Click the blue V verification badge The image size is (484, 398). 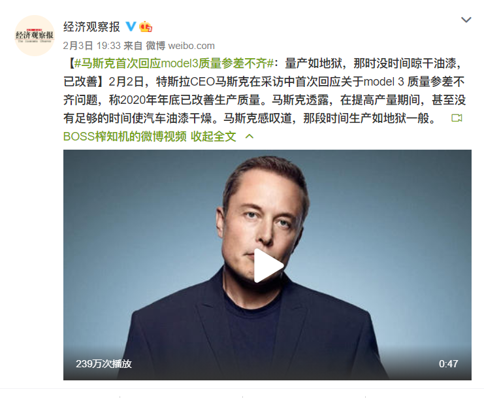[x=131, y=27]
